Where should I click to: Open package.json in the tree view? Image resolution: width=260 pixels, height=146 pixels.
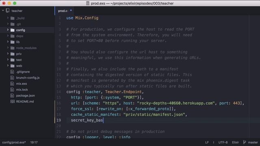[x=25, y=96]
